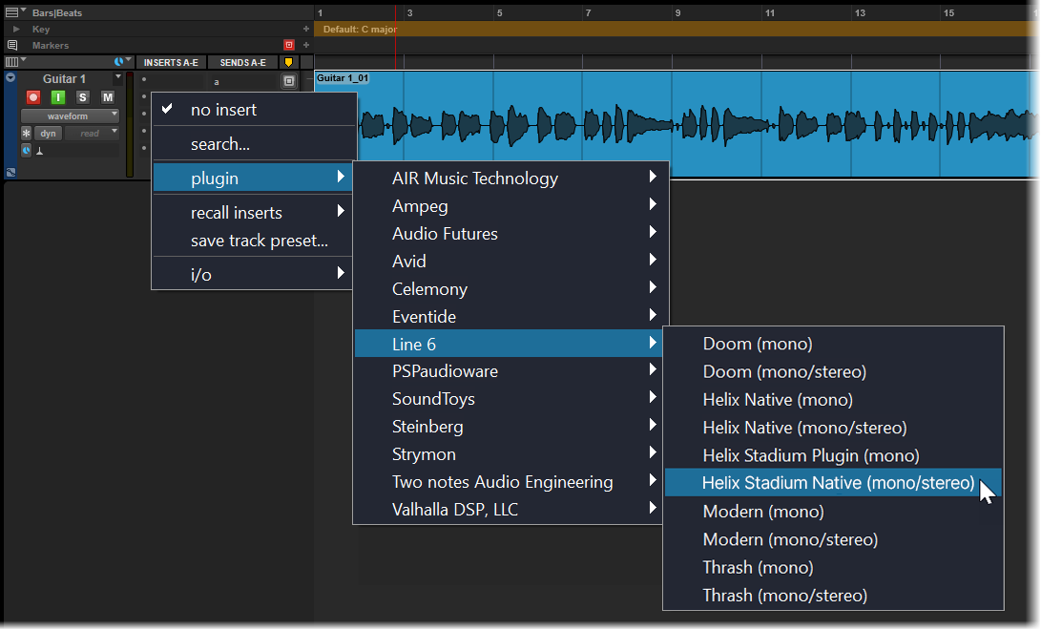The image size is (1041, 630).
Task: Insert Helix Native (mono/stereo) plugin
Action: click(x=833, y=428)
